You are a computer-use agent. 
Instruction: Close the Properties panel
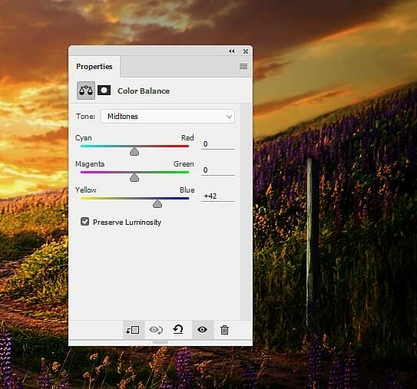click(x=246, y=51)
